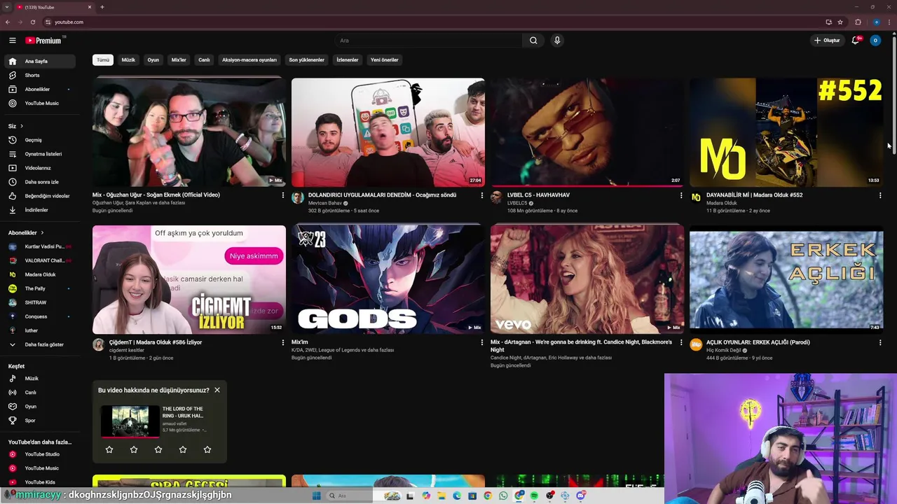Expand the Abonelikler section header
The image size is (897, 504).
[27, 232]
